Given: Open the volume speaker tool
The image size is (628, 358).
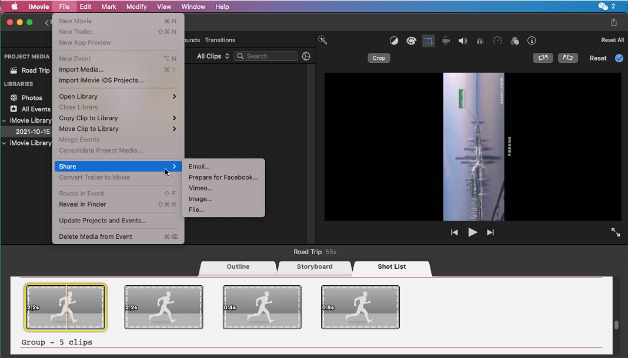Looking at the screenshot, I should [463, 40].
